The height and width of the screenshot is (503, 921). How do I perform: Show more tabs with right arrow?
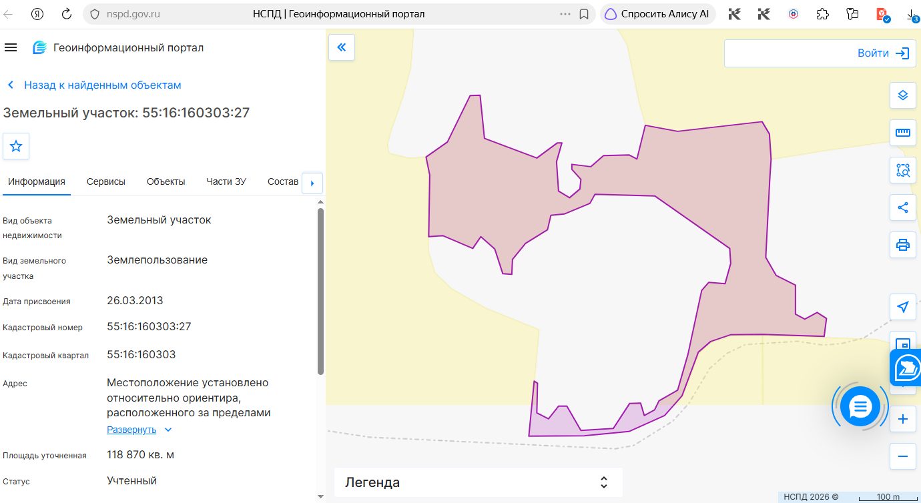(312, 183)
